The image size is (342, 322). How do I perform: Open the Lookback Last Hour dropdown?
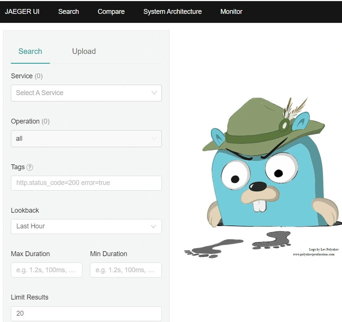click(86, 226)
